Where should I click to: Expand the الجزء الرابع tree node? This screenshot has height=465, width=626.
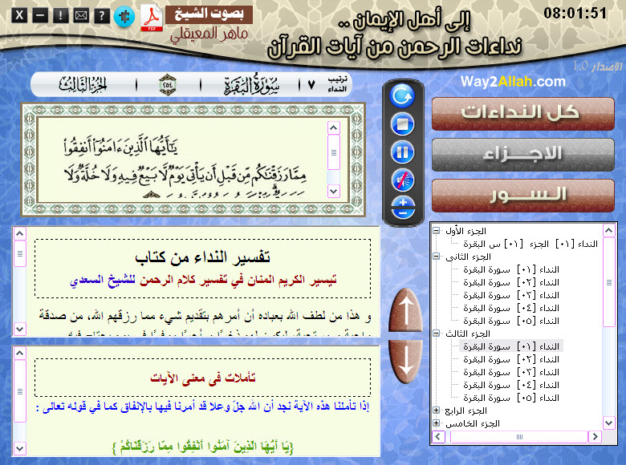437,410
